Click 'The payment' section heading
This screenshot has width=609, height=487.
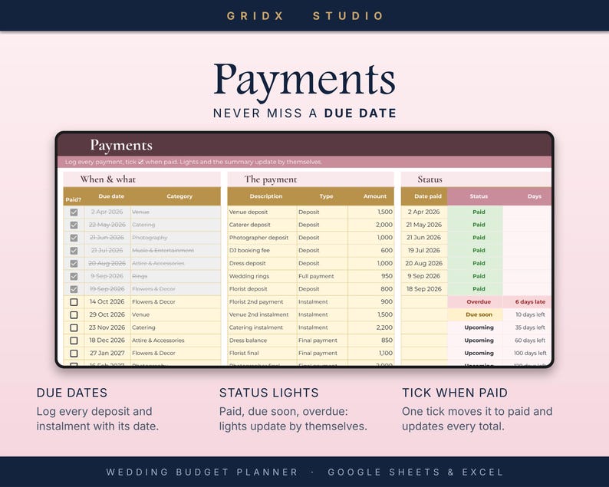point(271,179)
